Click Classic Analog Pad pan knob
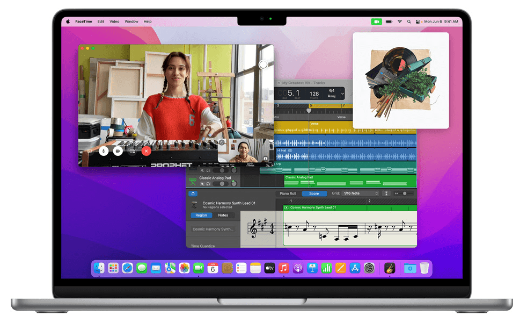527x323 pixels. [234, 183]
